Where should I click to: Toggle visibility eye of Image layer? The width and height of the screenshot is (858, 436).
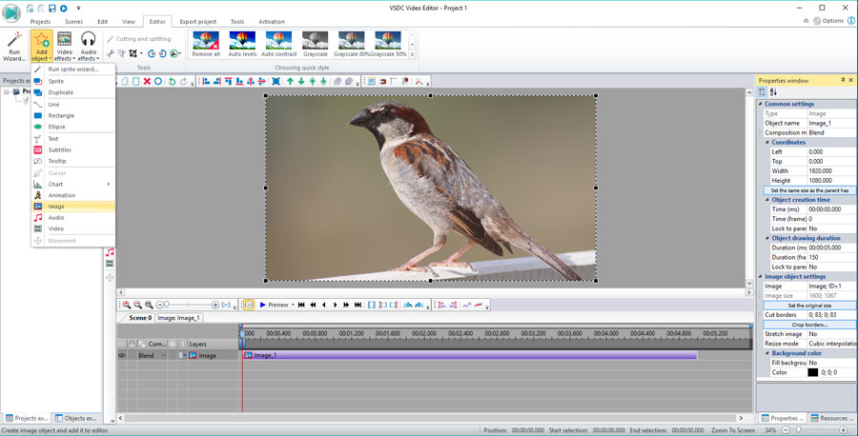121,356
